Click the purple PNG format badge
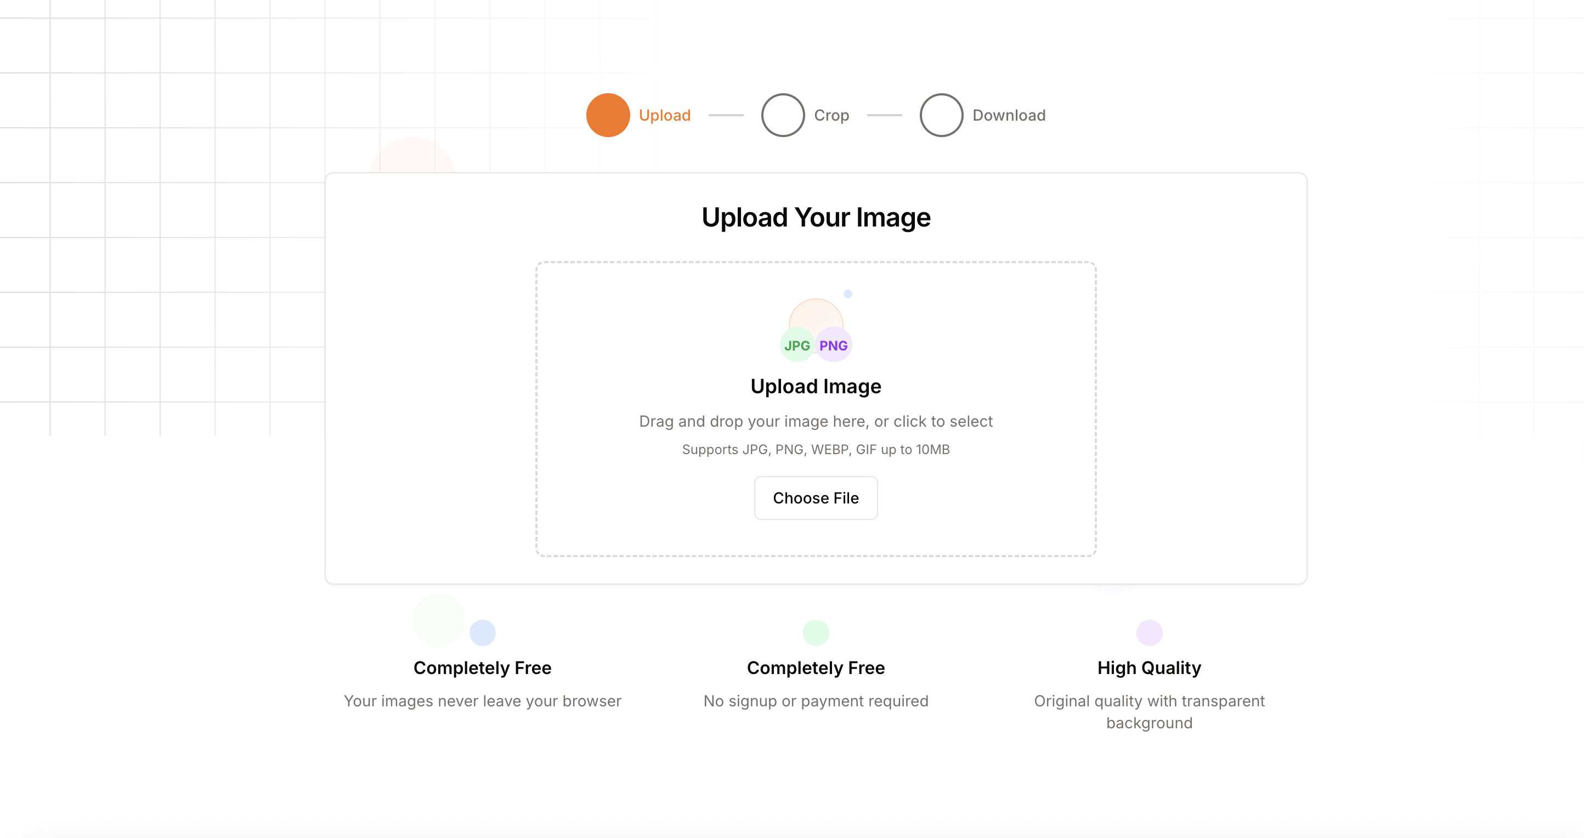This screenshot has width=1584, height=838. (833, 346)
